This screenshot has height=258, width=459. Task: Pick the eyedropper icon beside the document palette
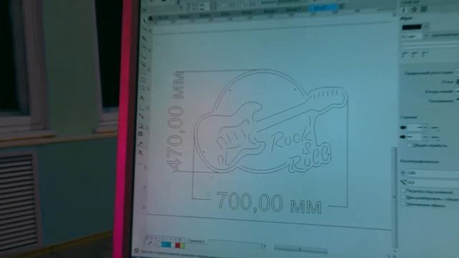pyautogui.click(x=150, y=244)
